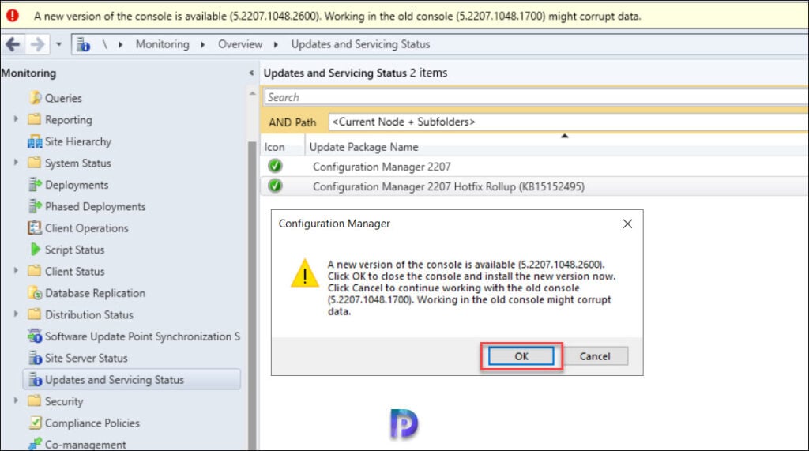Click the AND Path label
The image size is (809, 451).
pos(292,122)
